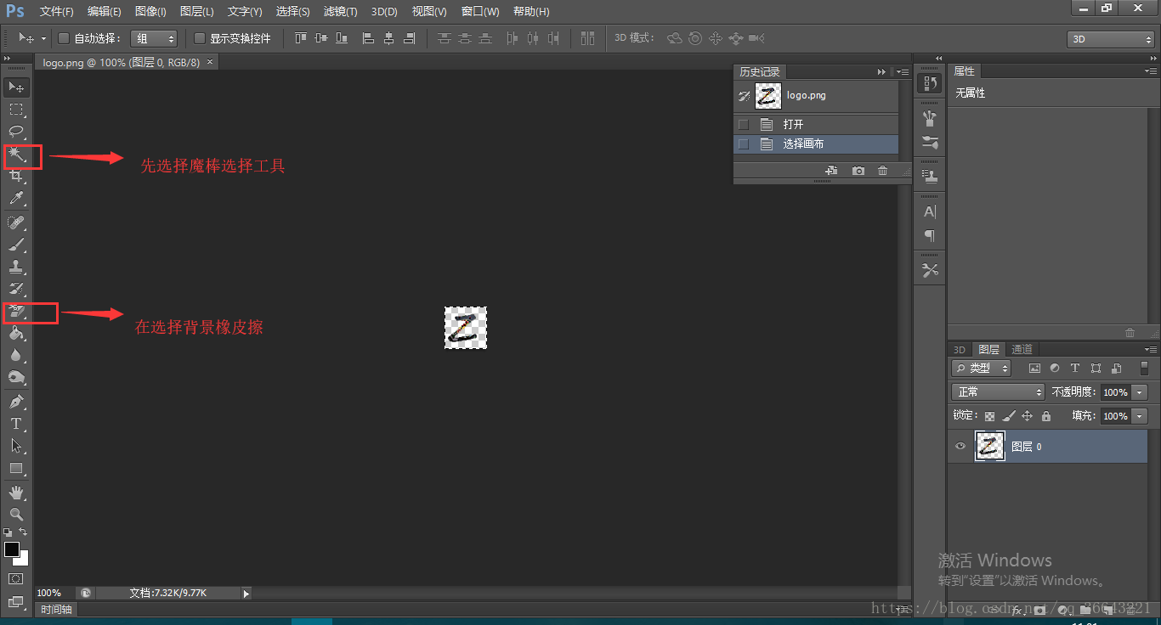The image size is (1161, 625).
Task: Create new document from current state
Action: click(x=831, y=171)
